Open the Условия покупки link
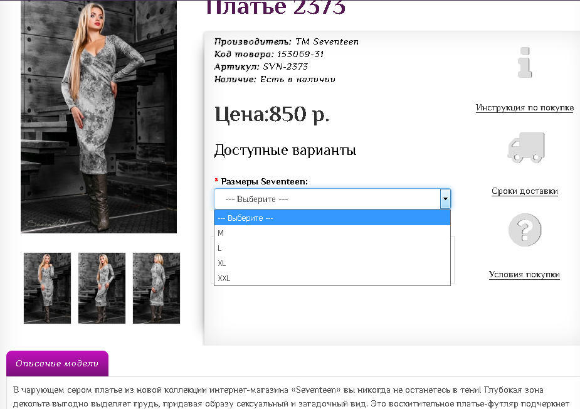The image size is (580, 409). click(524, 275)
